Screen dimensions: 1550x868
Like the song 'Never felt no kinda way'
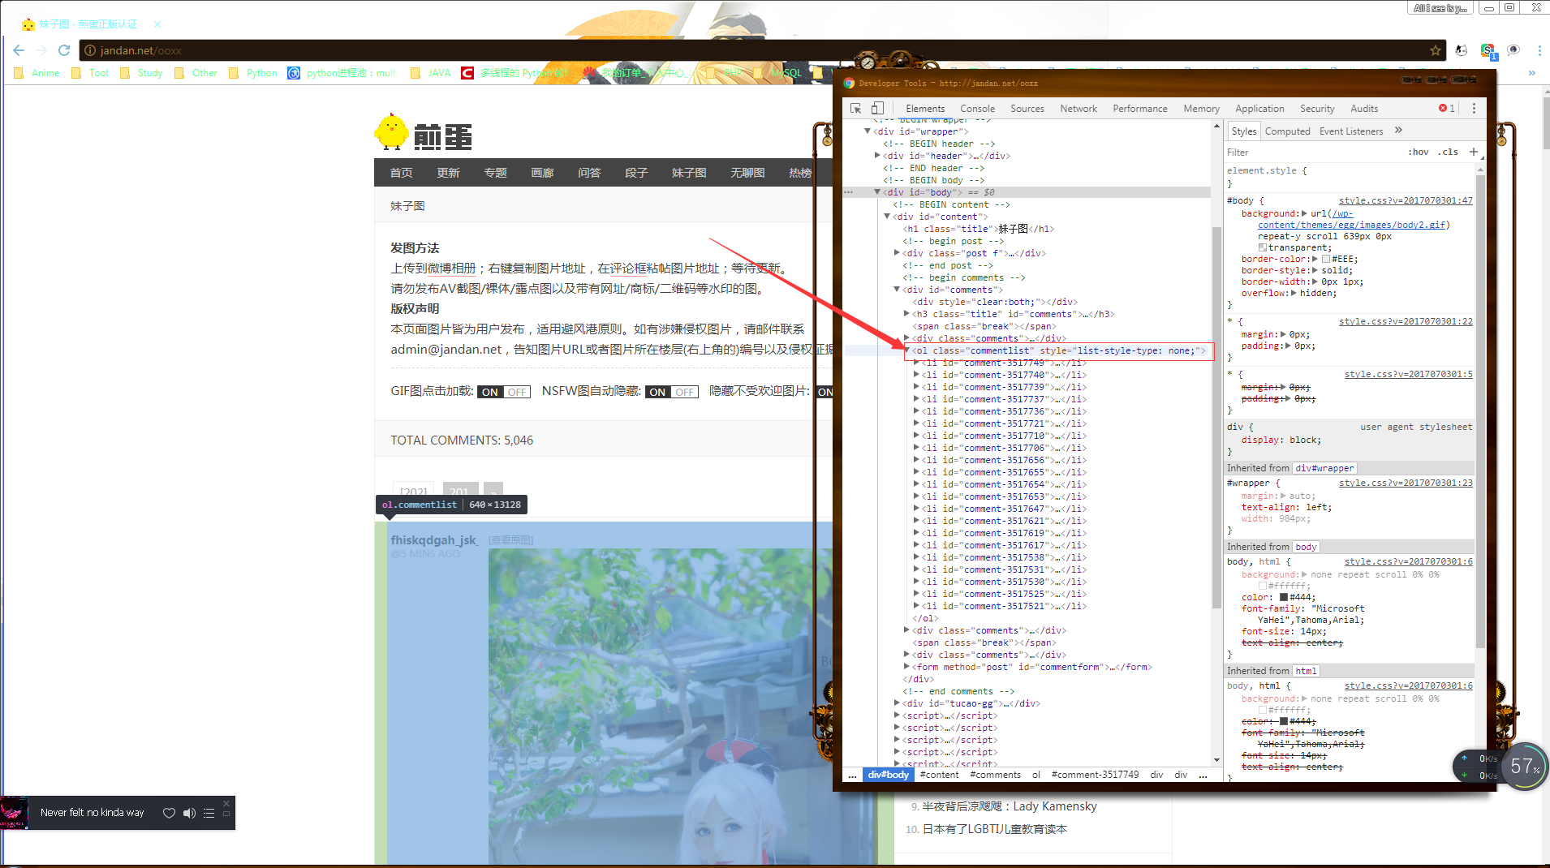(169, 813)
